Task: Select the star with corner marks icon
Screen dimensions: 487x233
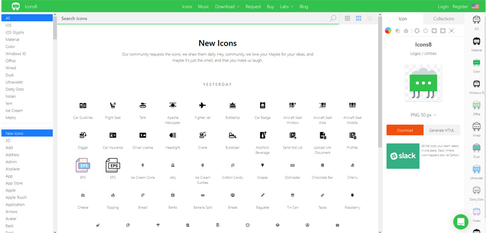Action: (451, 30)
